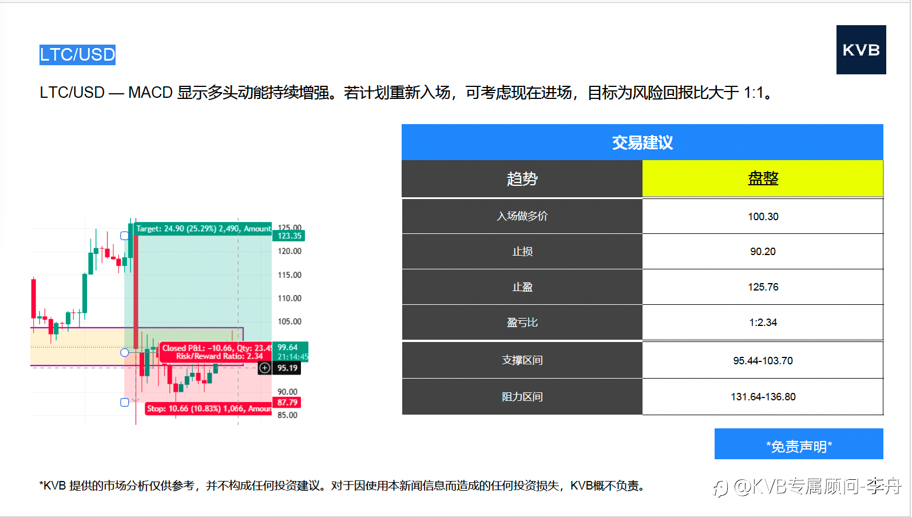
Task: Select the highlighted LTC/USD title
Action: click(x=77, y=55)
